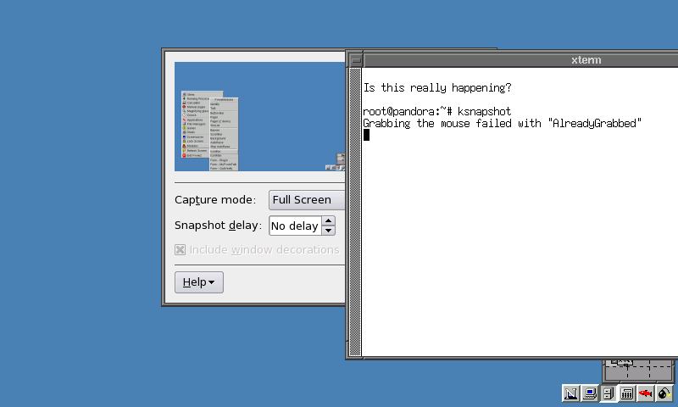Open the xterm window menu button
The image size is (678, 407).
[356, 60]
